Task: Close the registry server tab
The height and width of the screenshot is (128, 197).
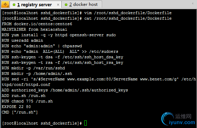Action: [58, 5]
